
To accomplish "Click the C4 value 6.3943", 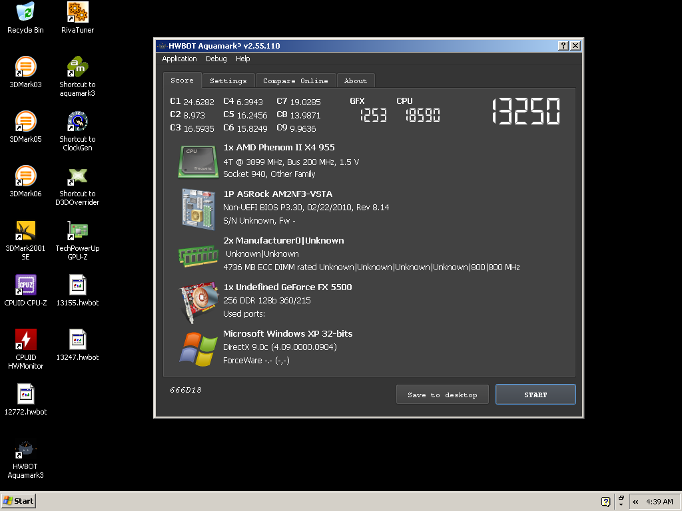I will pyautogui.click(x=250, y=102).
